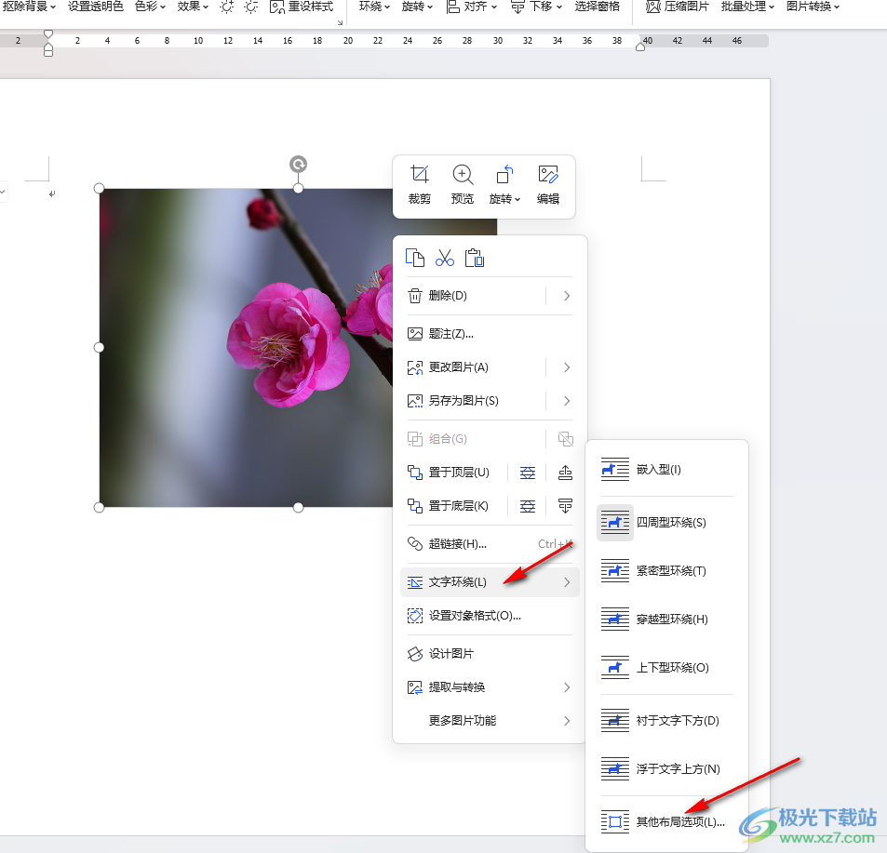Click the right indent ruler marker
This screenshot has width=887, height=853.
640,47
